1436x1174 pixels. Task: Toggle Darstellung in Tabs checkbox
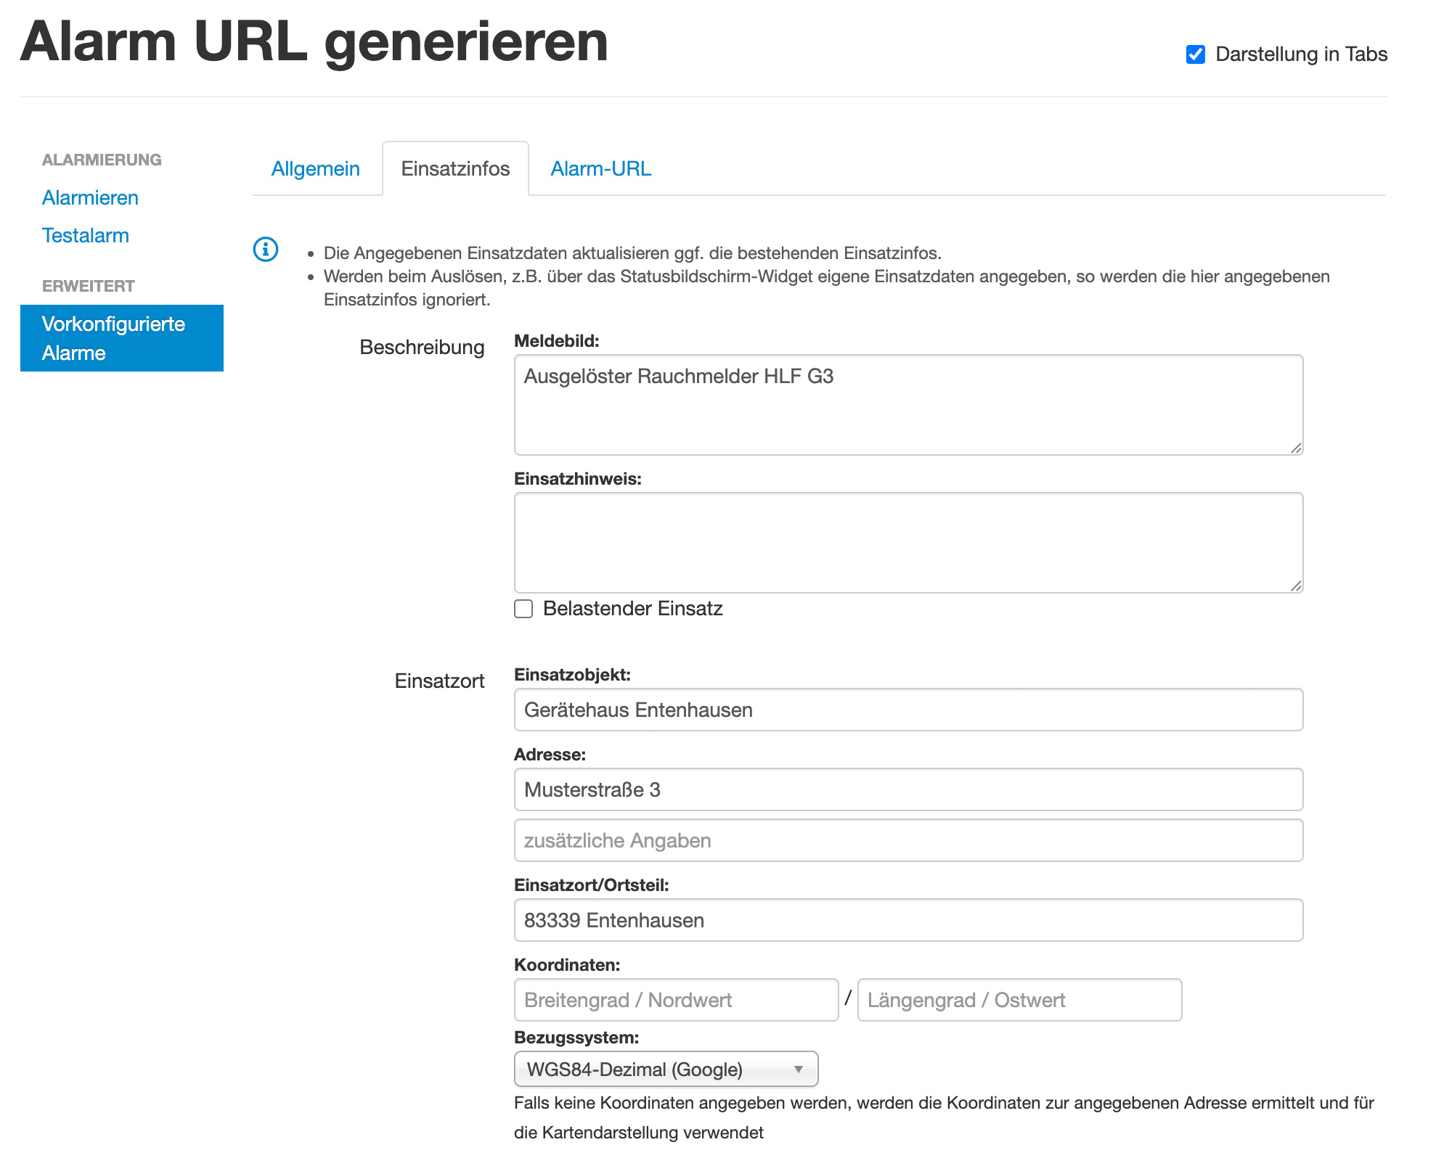click(1195, 54)
